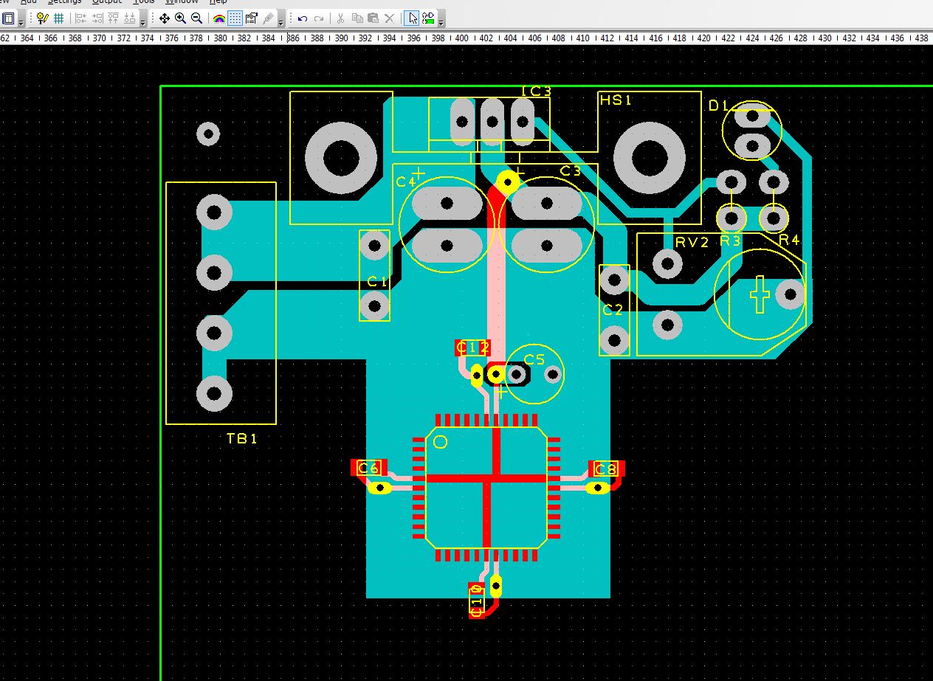Click the RV2 component label
The image size is (933, 681).
[692, 243]
